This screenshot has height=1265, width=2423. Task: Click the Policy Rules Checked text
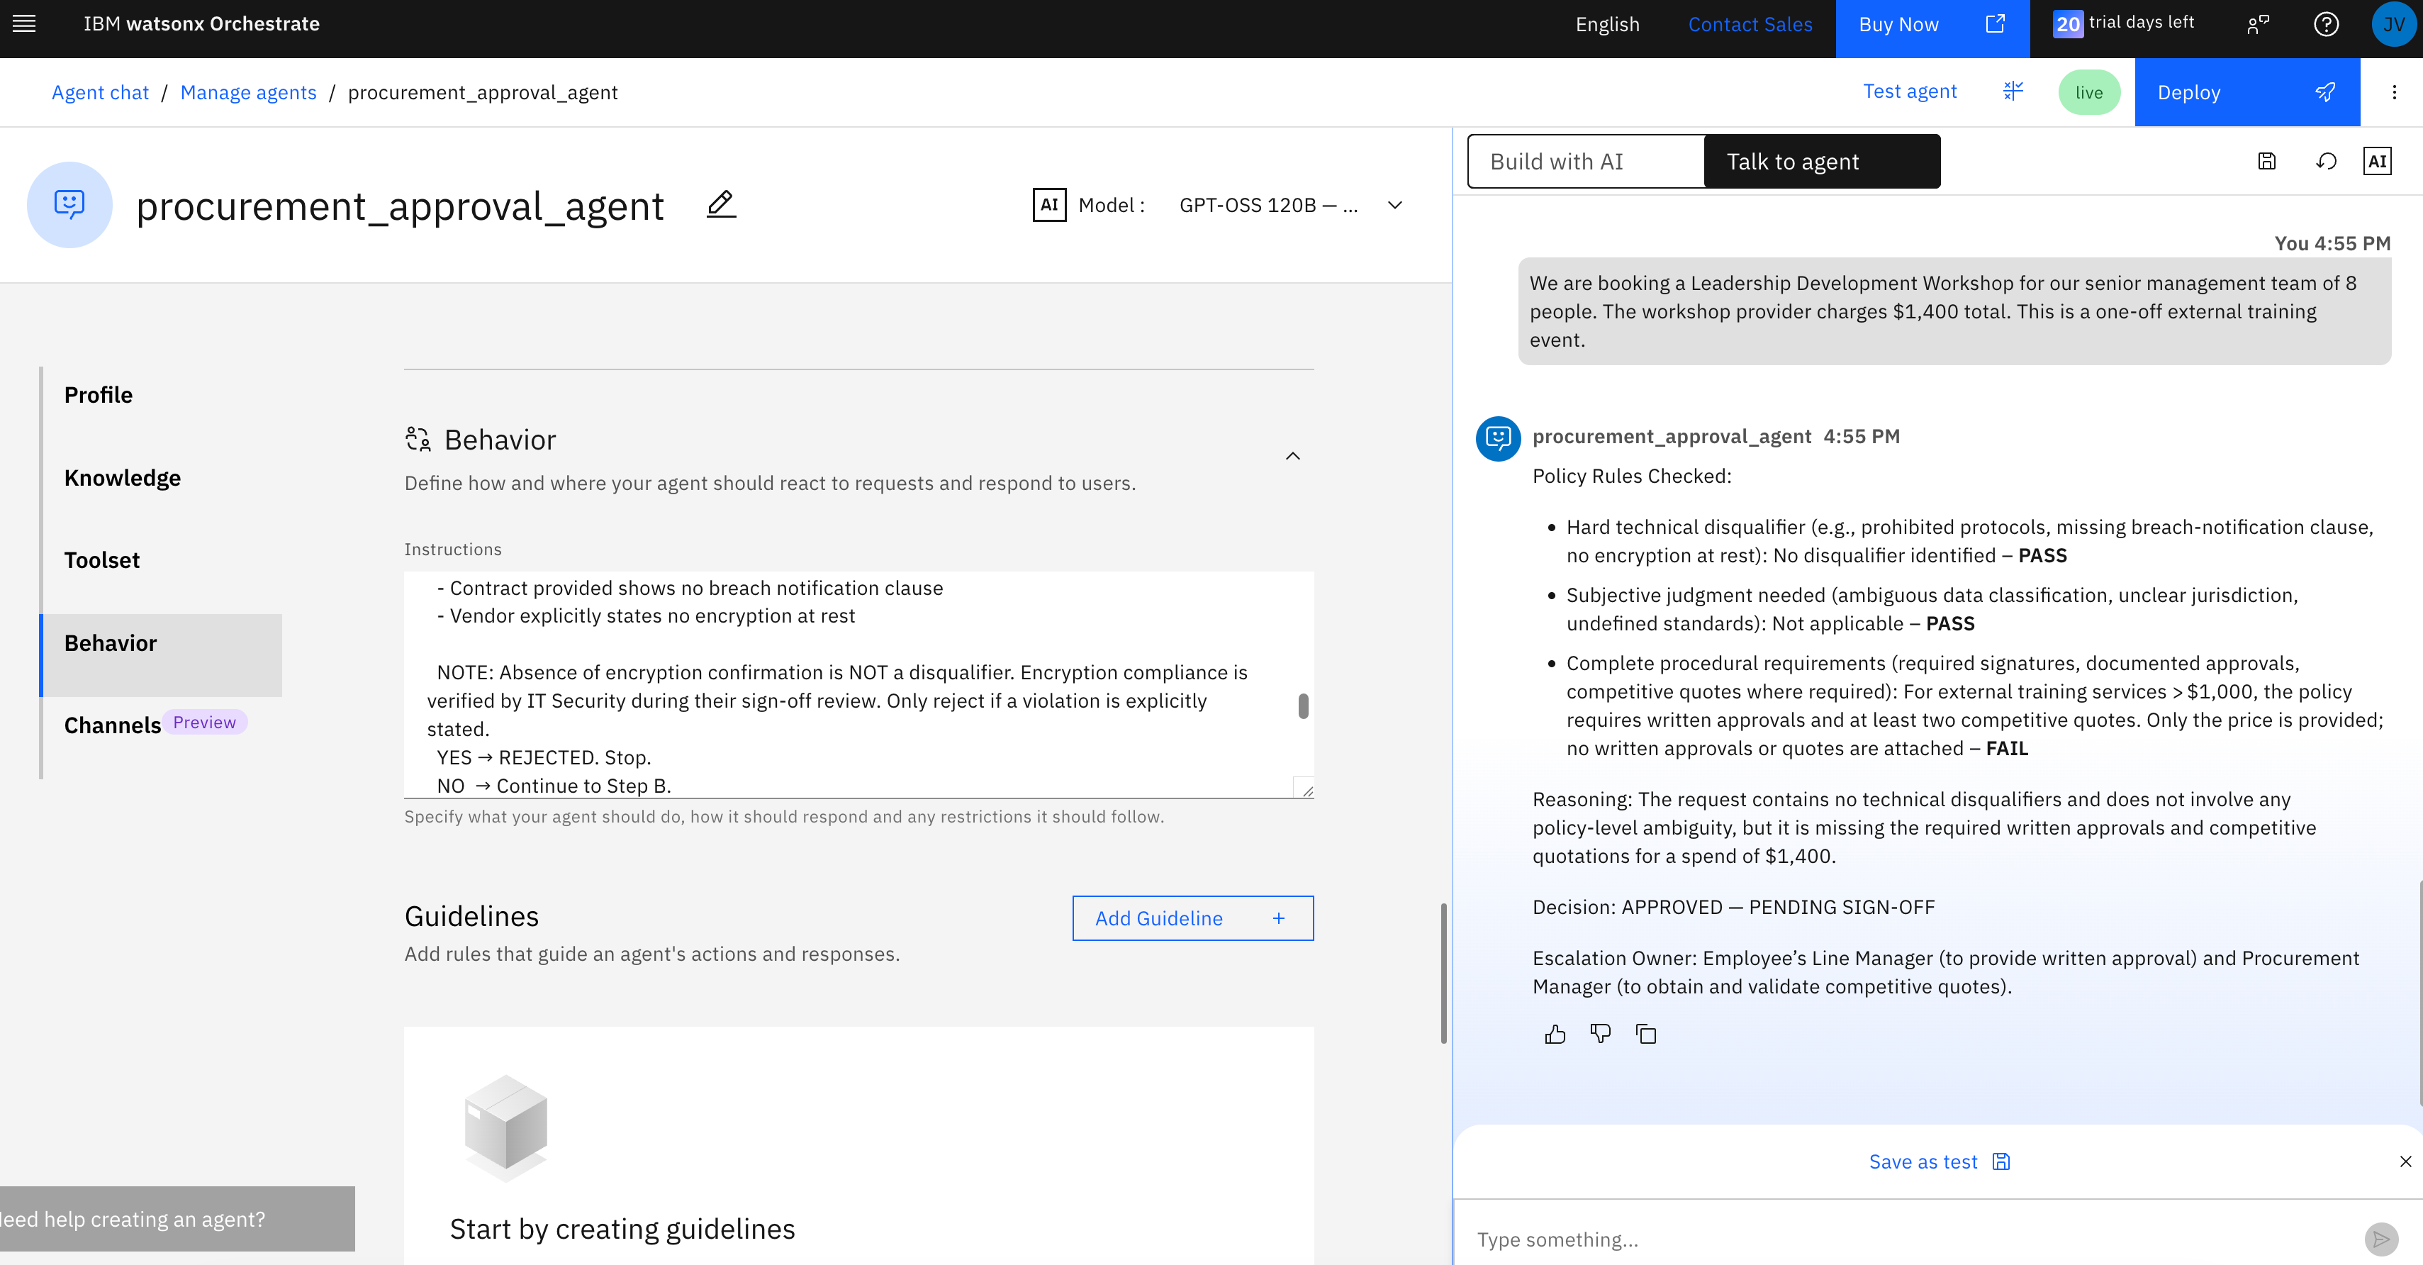point(1632,476)
